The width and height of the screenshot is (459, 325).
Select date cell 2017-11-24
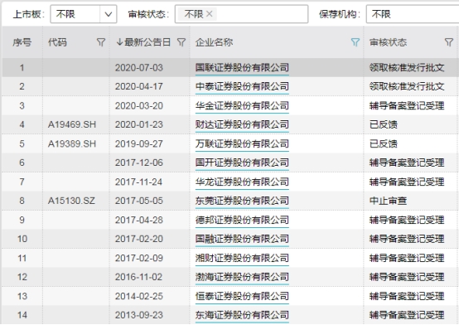click(x=138, y=182)
